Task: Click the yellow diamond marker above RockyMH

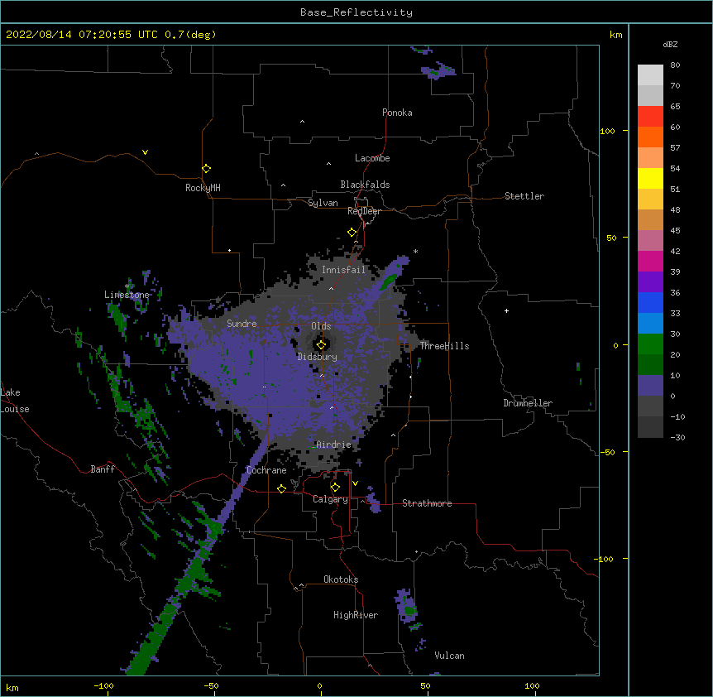Action: tap(206, 169)
